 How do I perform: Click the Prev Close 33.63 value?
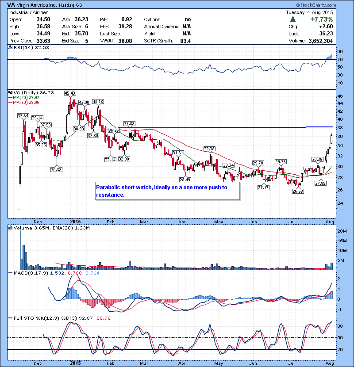pos(43,41)
